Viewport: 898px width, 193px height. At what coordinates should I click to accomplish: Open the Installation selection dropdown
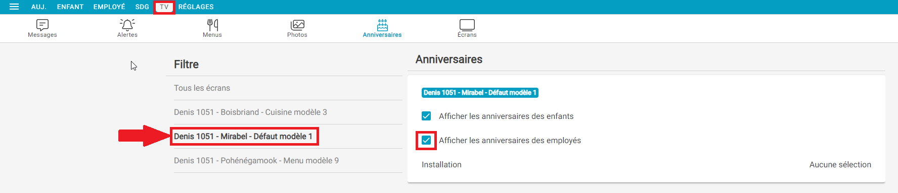pos(646,164)
